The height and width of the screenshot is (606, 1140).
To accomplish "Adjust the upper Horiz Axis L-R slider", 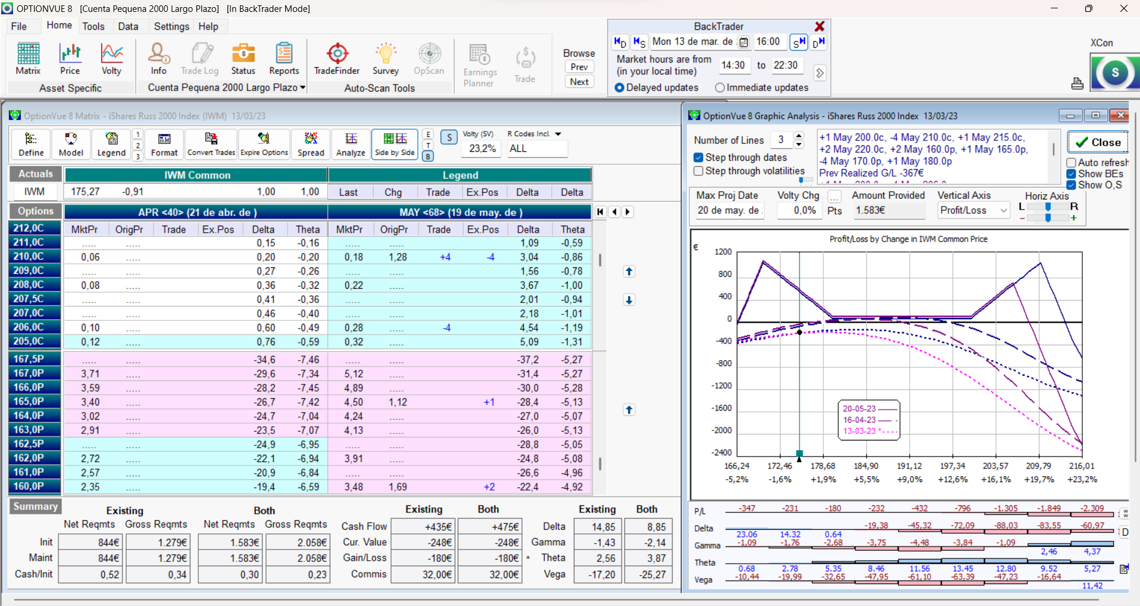I will [x=1048, y=207].
